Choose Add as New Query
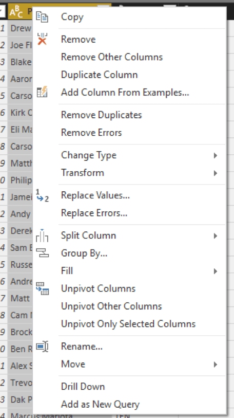Viewport: 234px width, 418px height. click(100, 404)
